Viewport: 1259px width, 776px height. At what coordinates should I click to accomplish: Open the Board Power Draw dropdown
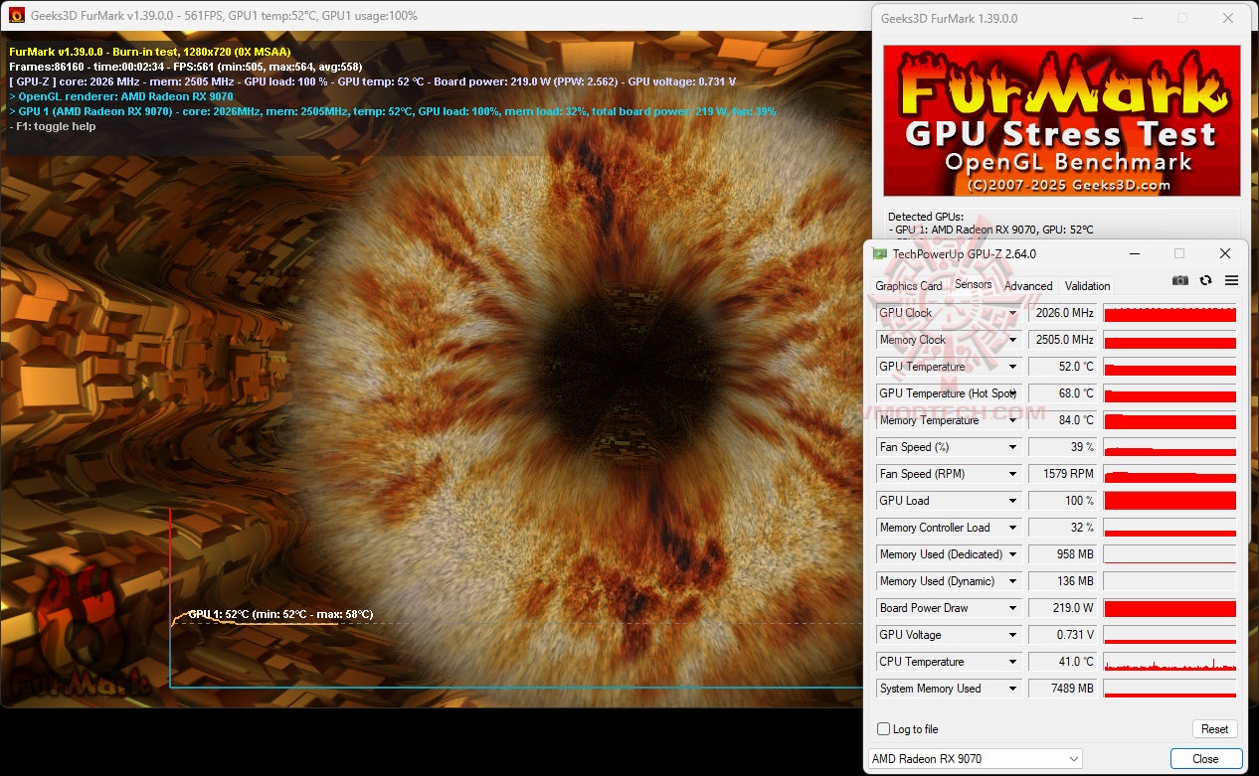pos(1012,608)
